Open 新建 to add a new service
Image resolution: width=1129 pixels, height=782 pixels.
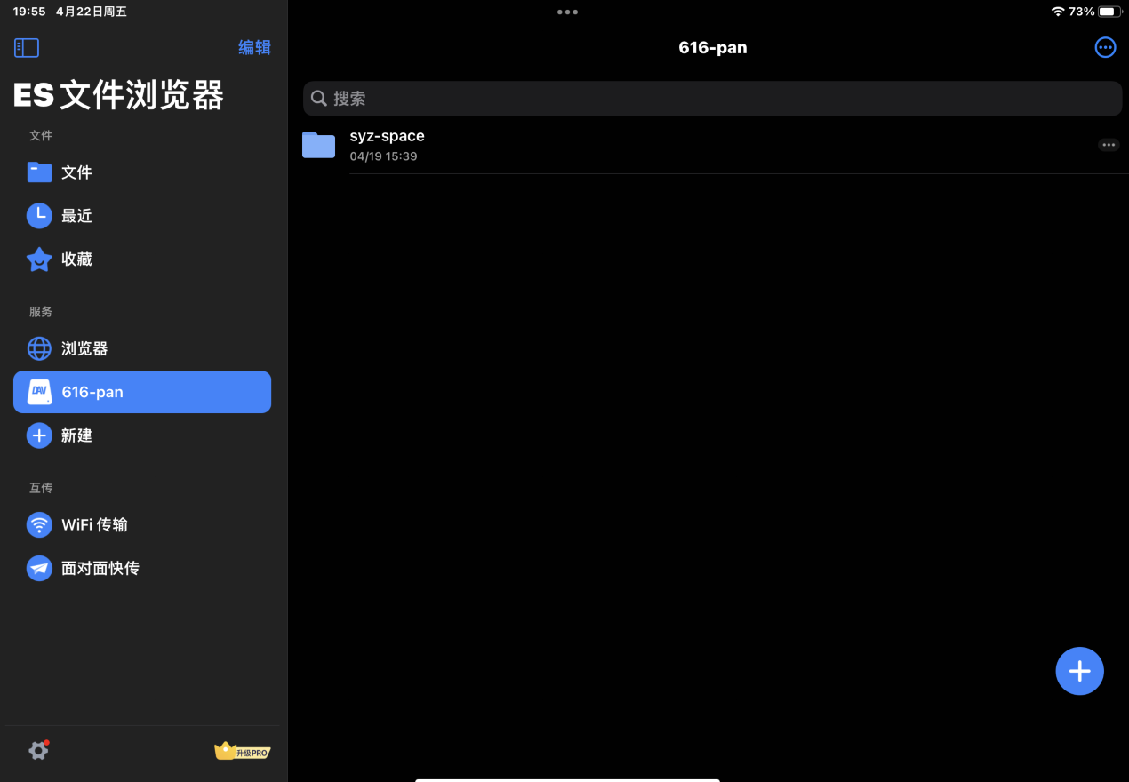[76, 435]
